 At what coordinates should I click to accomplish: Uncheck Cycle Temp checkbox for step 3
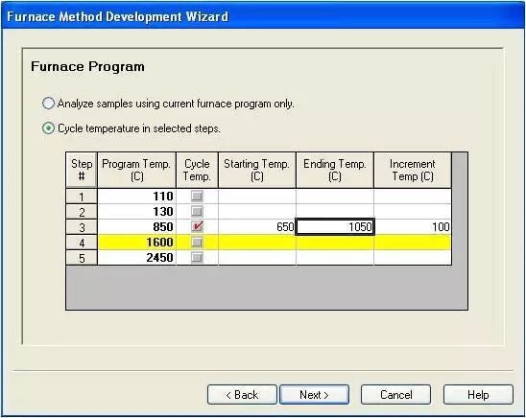pyautogui.click(x=197, y=227)
